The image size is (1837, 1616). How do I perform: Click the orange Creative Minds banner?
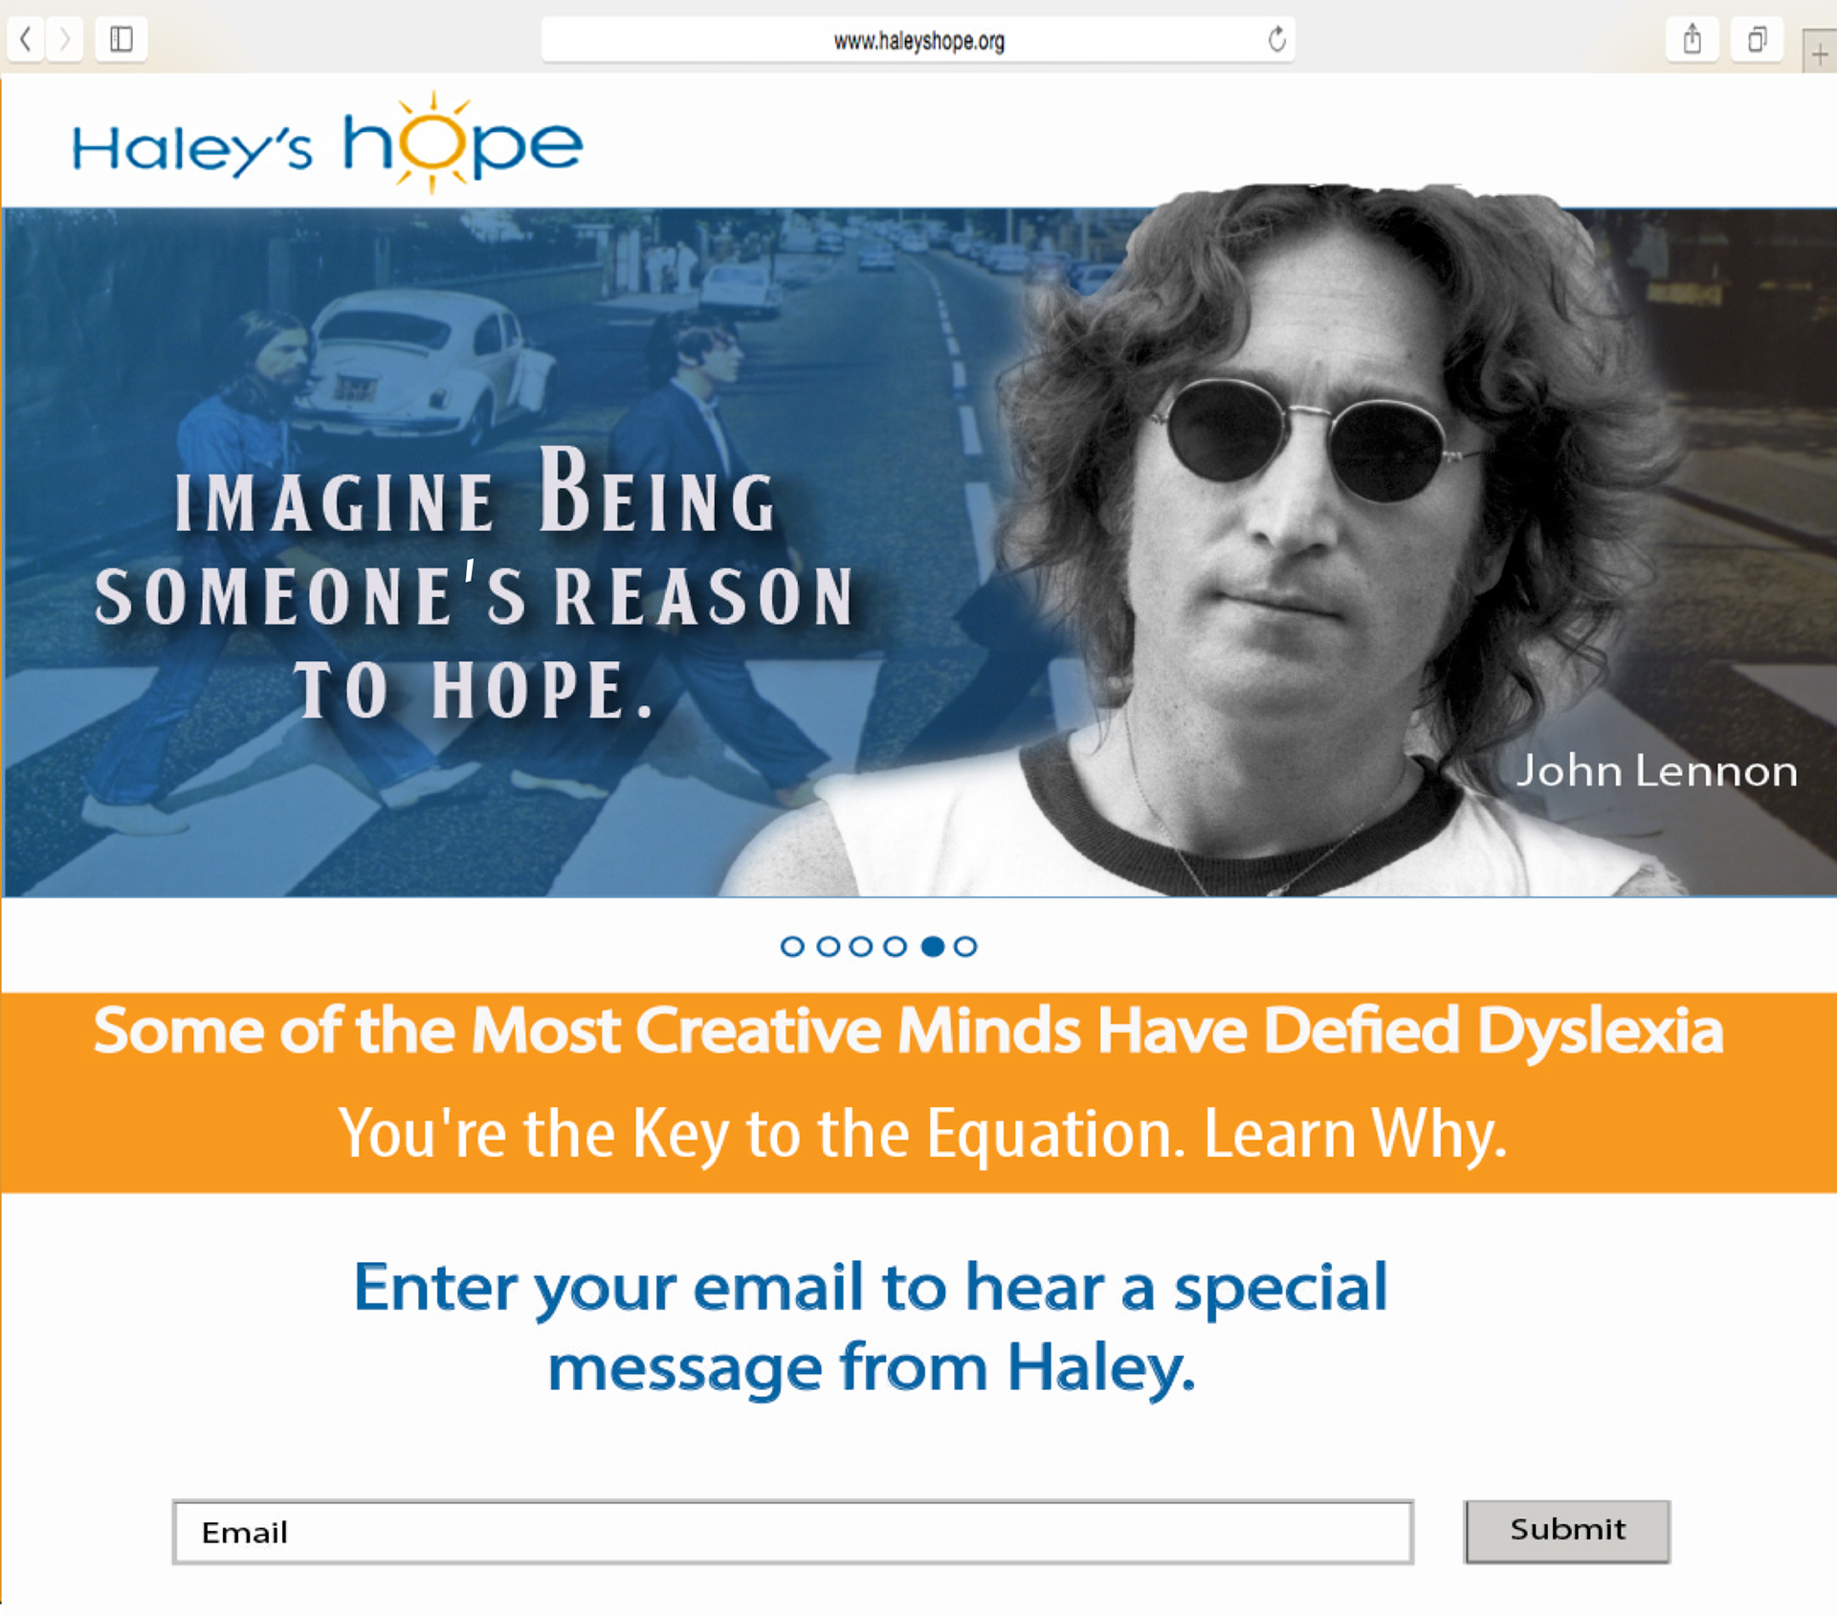pos(918,1093)
